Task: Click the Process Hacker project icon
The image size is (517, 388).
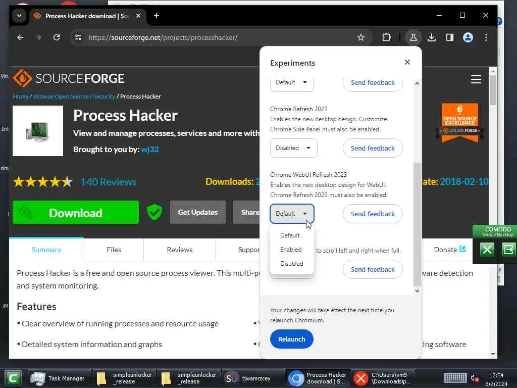Action: [38, 131]
